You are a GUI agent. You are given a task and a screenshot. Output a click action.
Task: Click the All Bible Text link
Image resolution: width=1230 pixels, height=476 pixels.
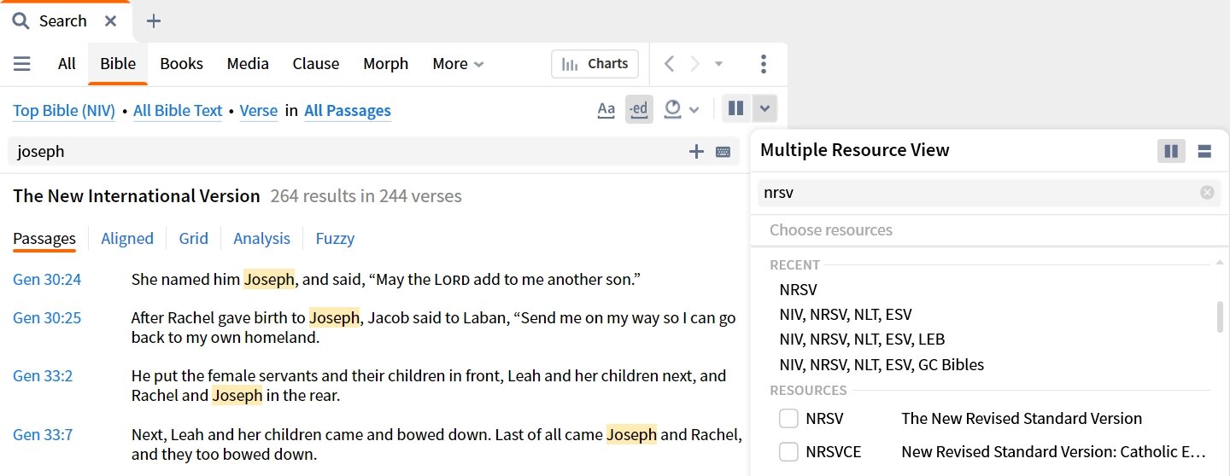178,111
